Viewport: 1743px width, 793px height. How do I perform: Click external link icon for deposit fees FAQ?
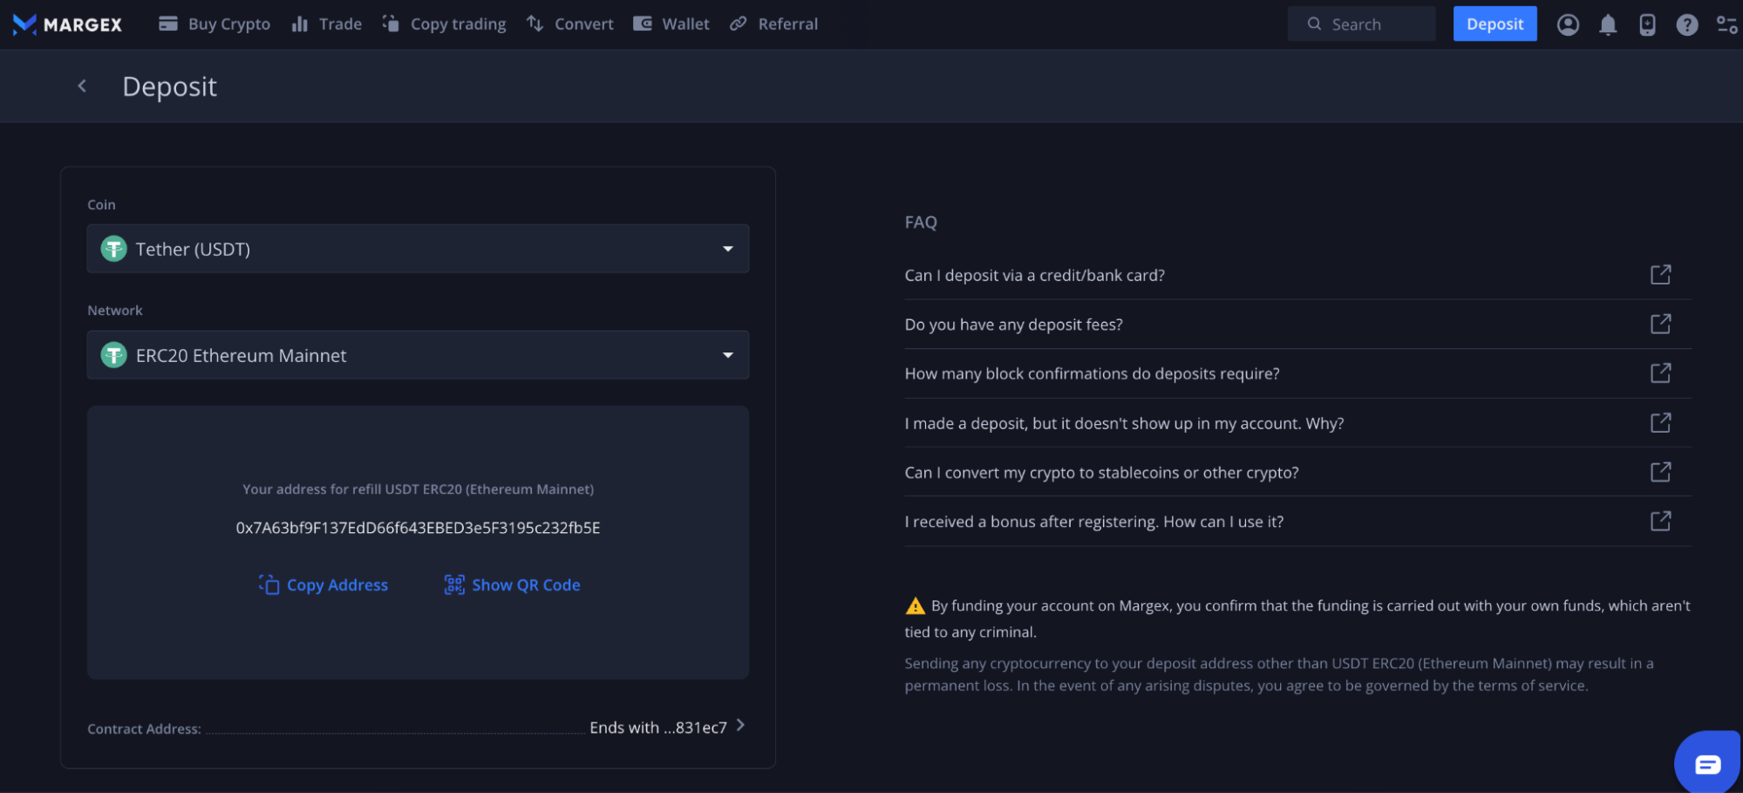coord(1661,324)
